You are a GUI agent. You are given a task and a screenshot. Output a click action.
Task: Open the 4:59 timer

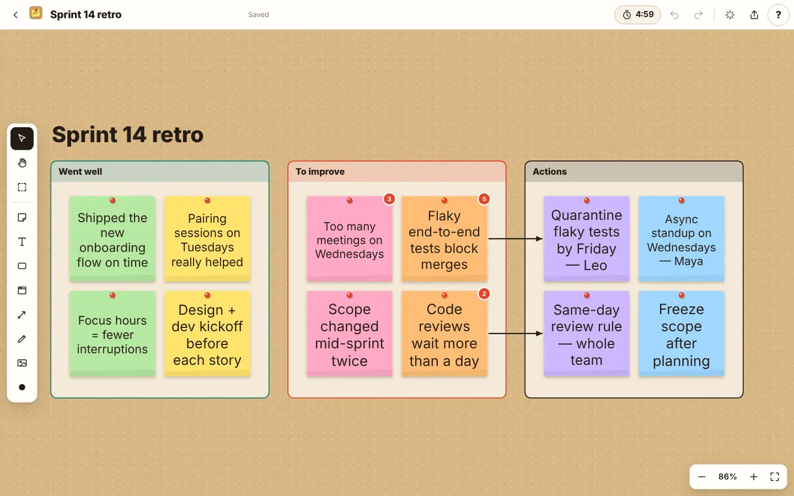pos(637,15)
